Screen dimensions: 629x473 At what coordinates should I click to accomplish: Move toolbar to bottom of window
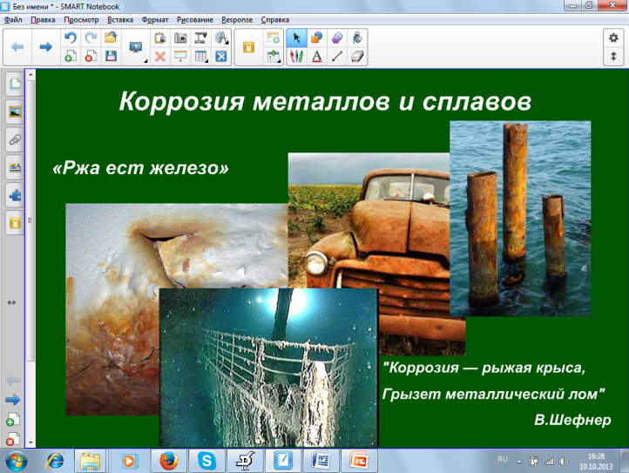(x=613, y=56)
